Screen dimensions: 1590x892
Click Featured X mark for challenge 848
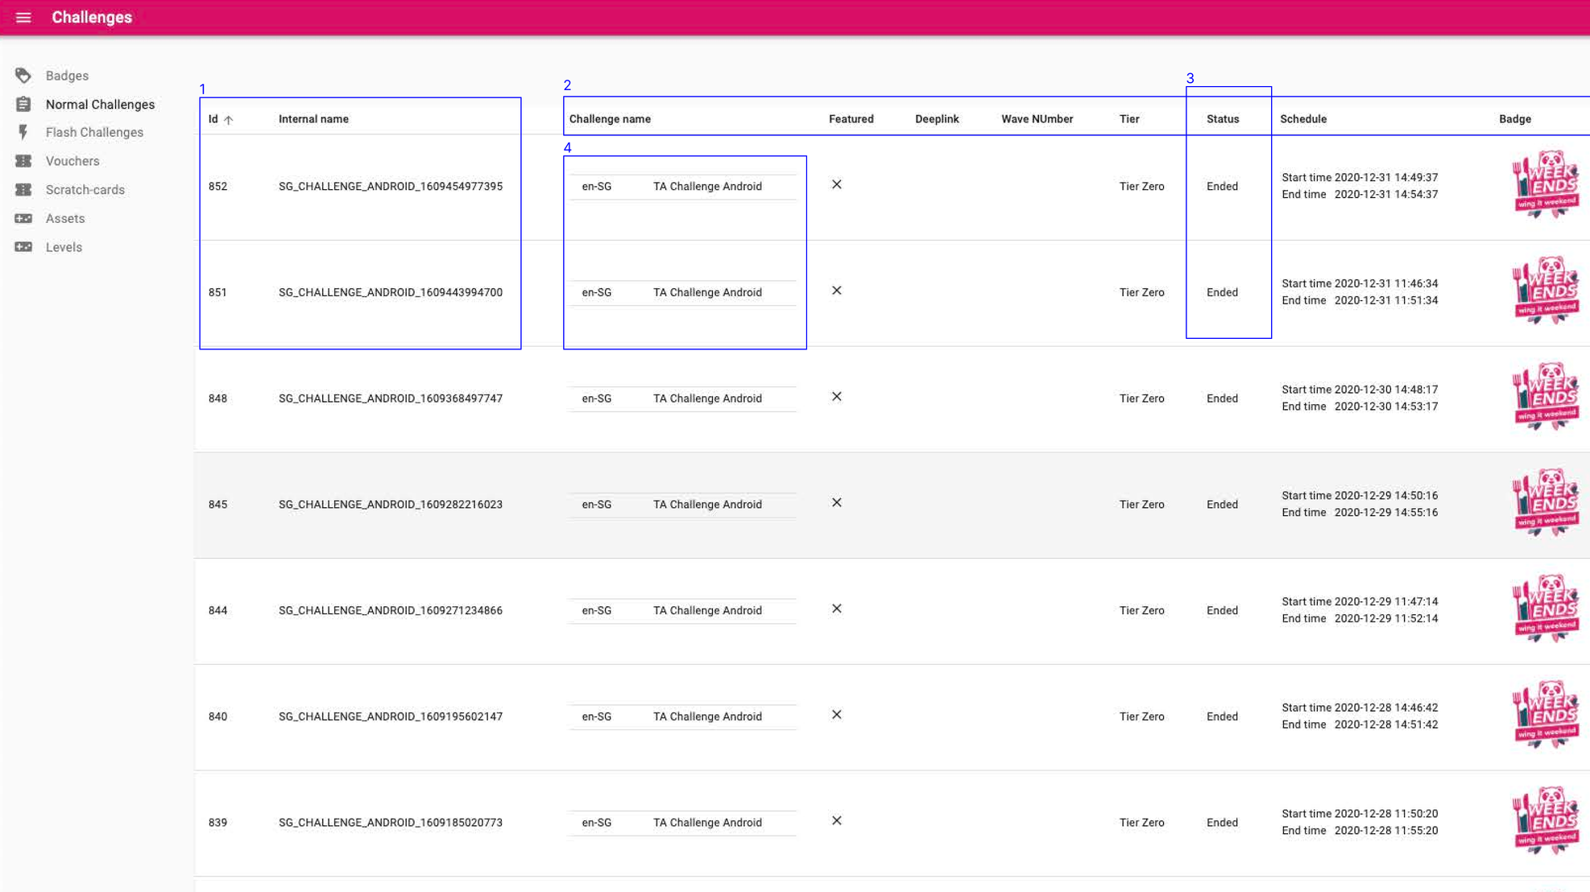click(x=837, y=397)
